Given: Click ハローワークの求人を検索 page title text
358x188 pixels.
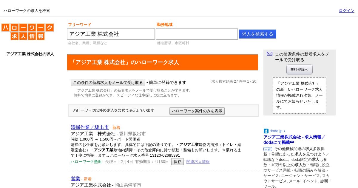Looking at the screenshot, I should point(27,11).
